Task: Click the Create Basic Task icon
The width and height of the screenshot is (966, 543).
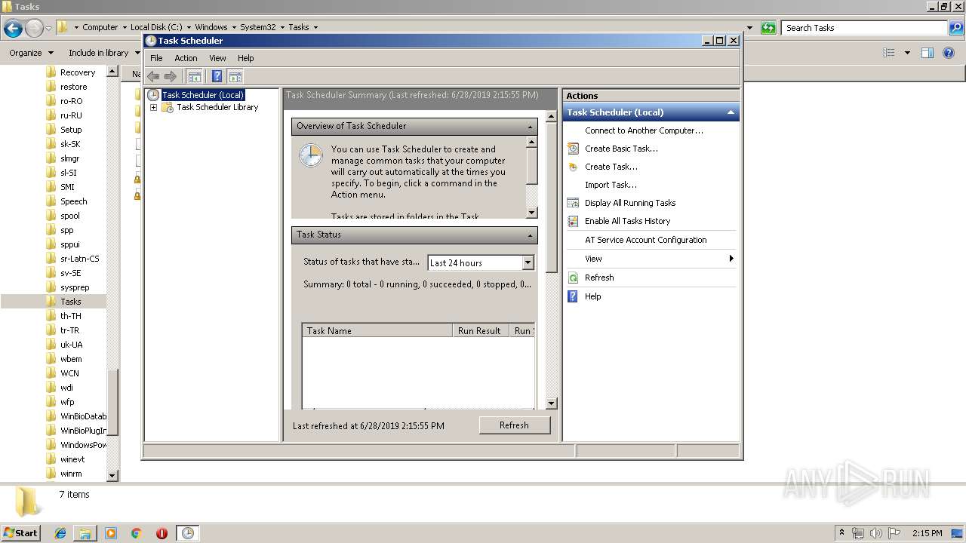Action: (574, 149)
